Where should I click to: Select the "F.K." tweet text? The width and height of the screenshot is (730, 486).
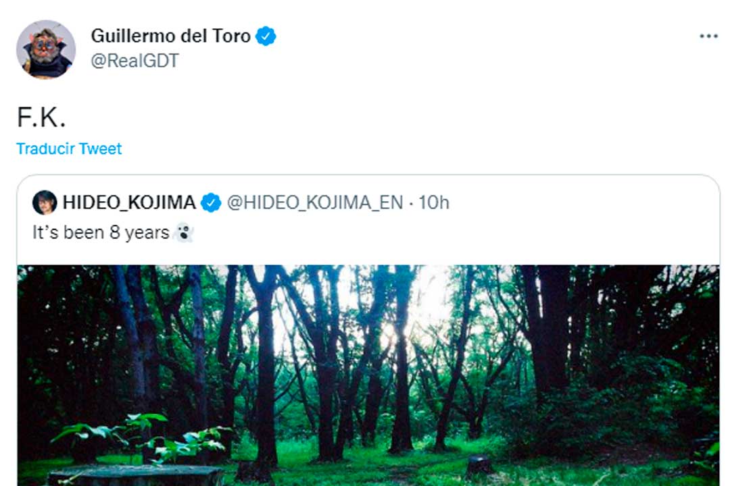41,117
